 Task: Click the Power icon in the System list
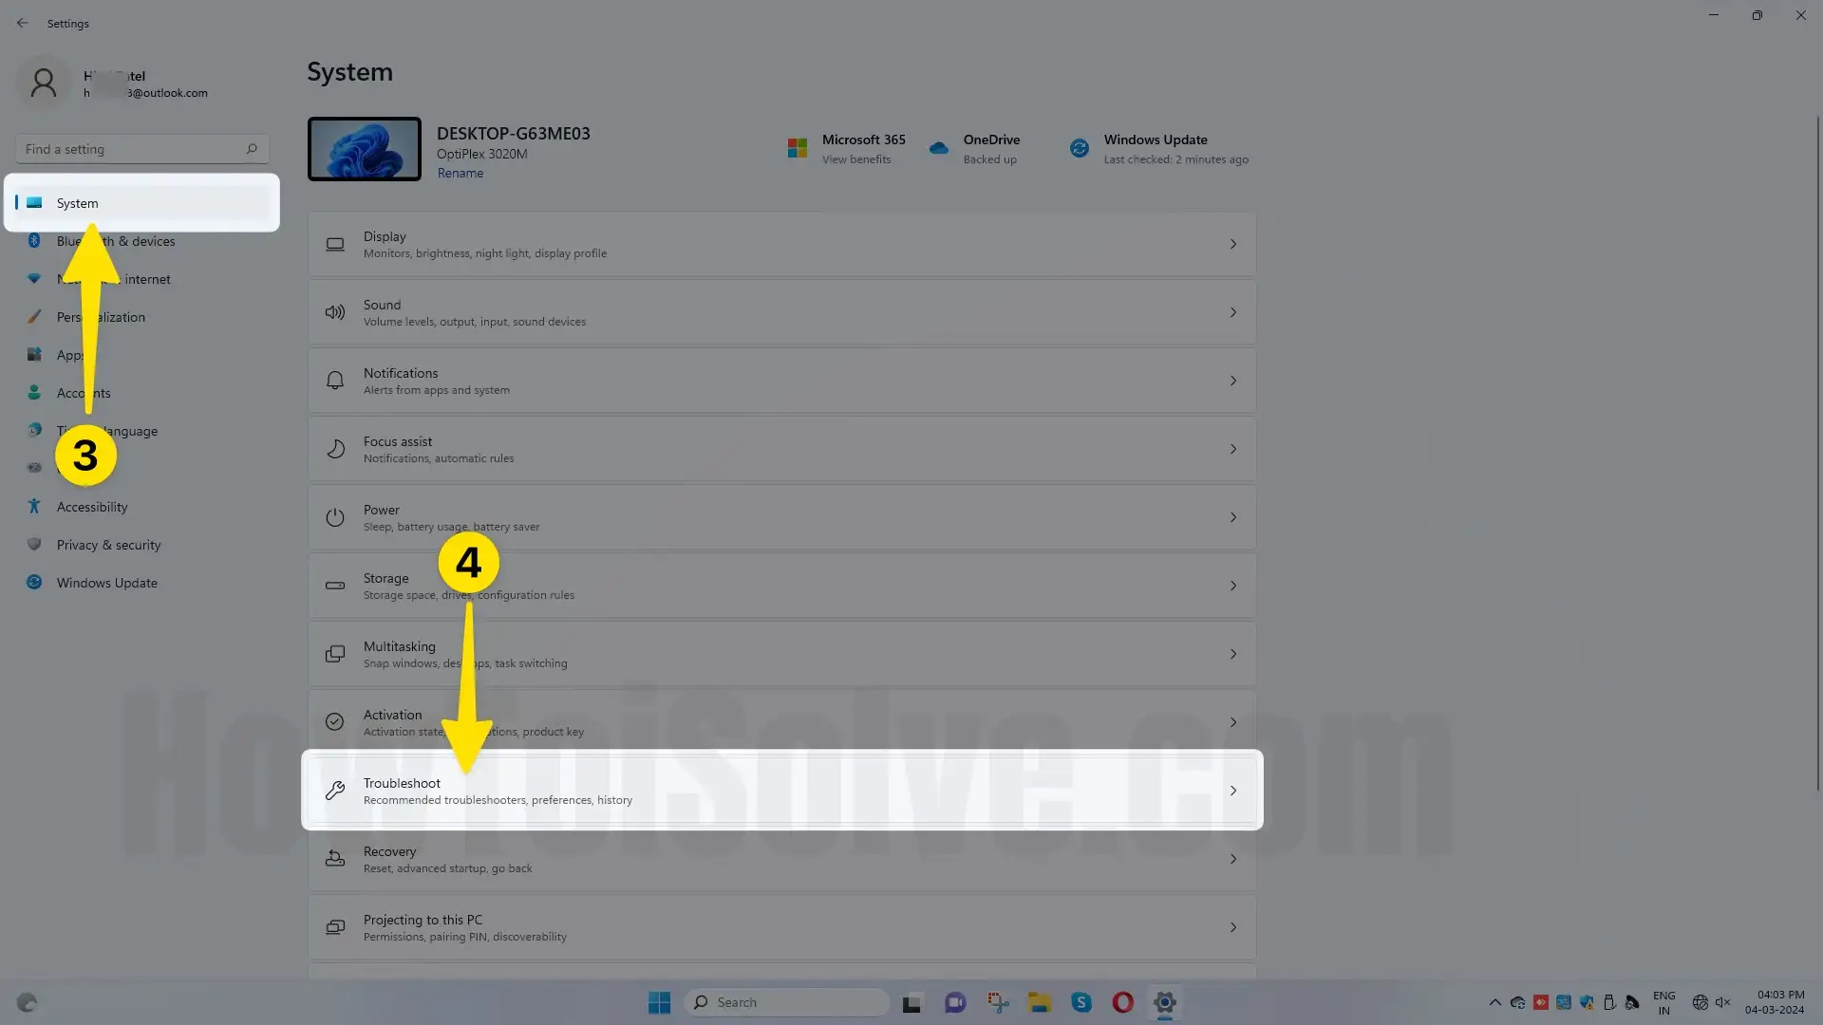click(335, 517)
